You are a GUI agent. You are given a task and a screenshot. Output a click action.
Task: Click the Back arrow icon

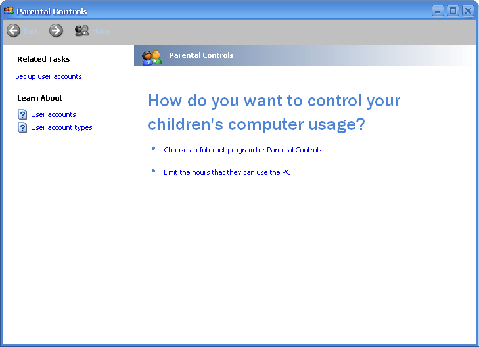tap(13, 30)
